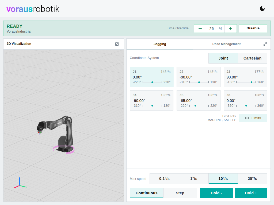Open the Pose Management tab

226,44
